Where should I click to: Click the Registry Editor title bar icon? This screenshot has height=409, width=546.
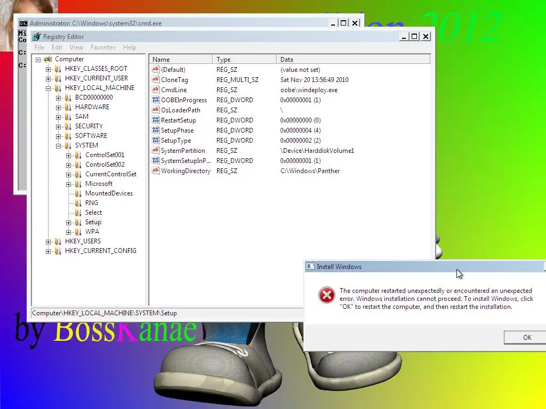click(36, 37)
